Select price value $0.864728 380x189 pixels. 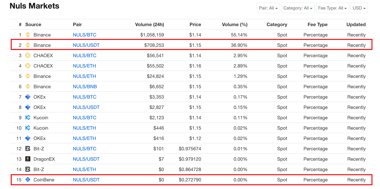[190, 170]
